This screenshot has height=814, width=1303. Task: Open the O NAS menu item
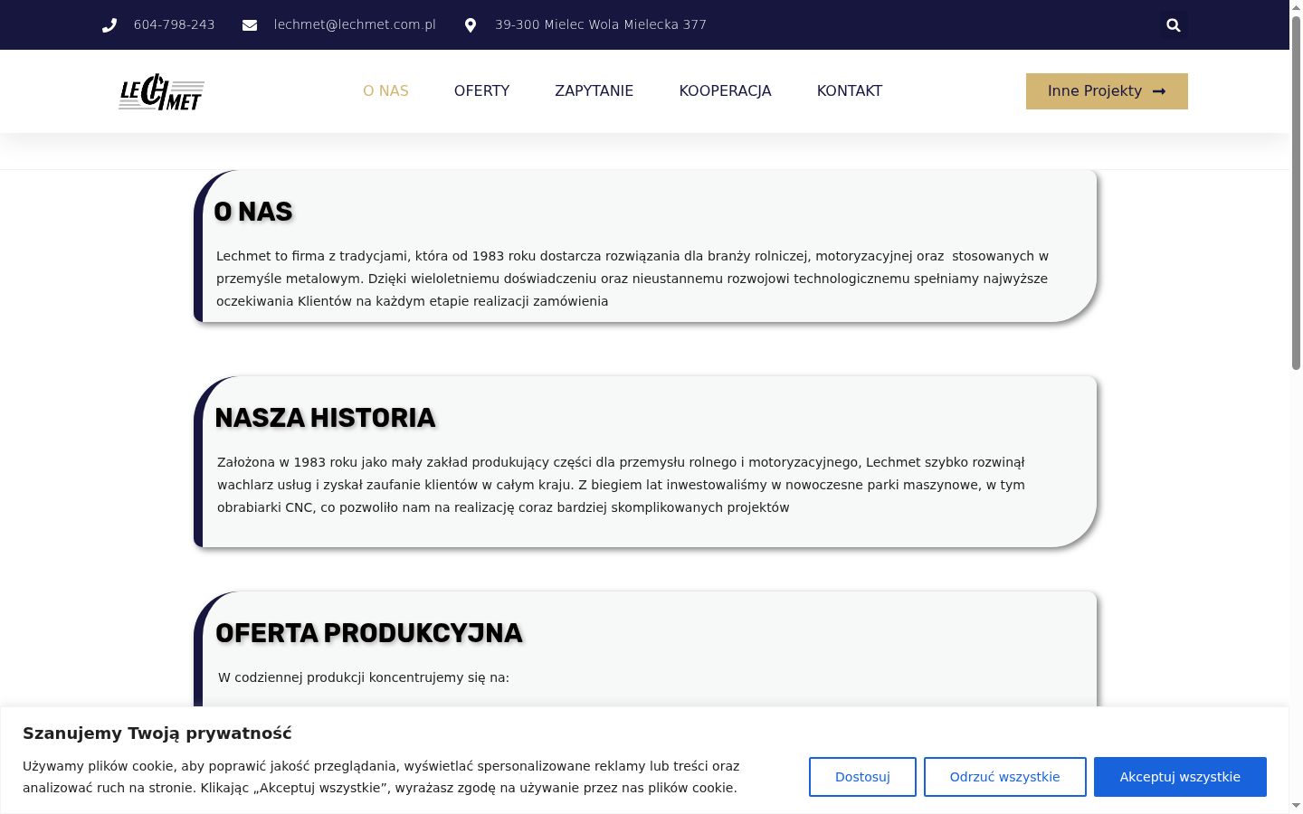(385, 91)
